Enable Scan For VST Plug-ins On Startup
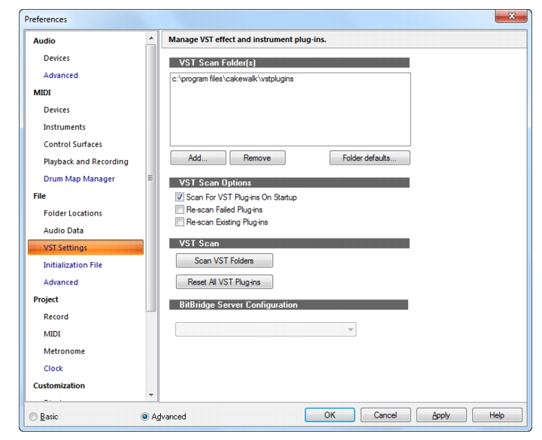Image resolution: width=542 pixels, height=440 pixels. pyautogui.click(x=180, y=197)
